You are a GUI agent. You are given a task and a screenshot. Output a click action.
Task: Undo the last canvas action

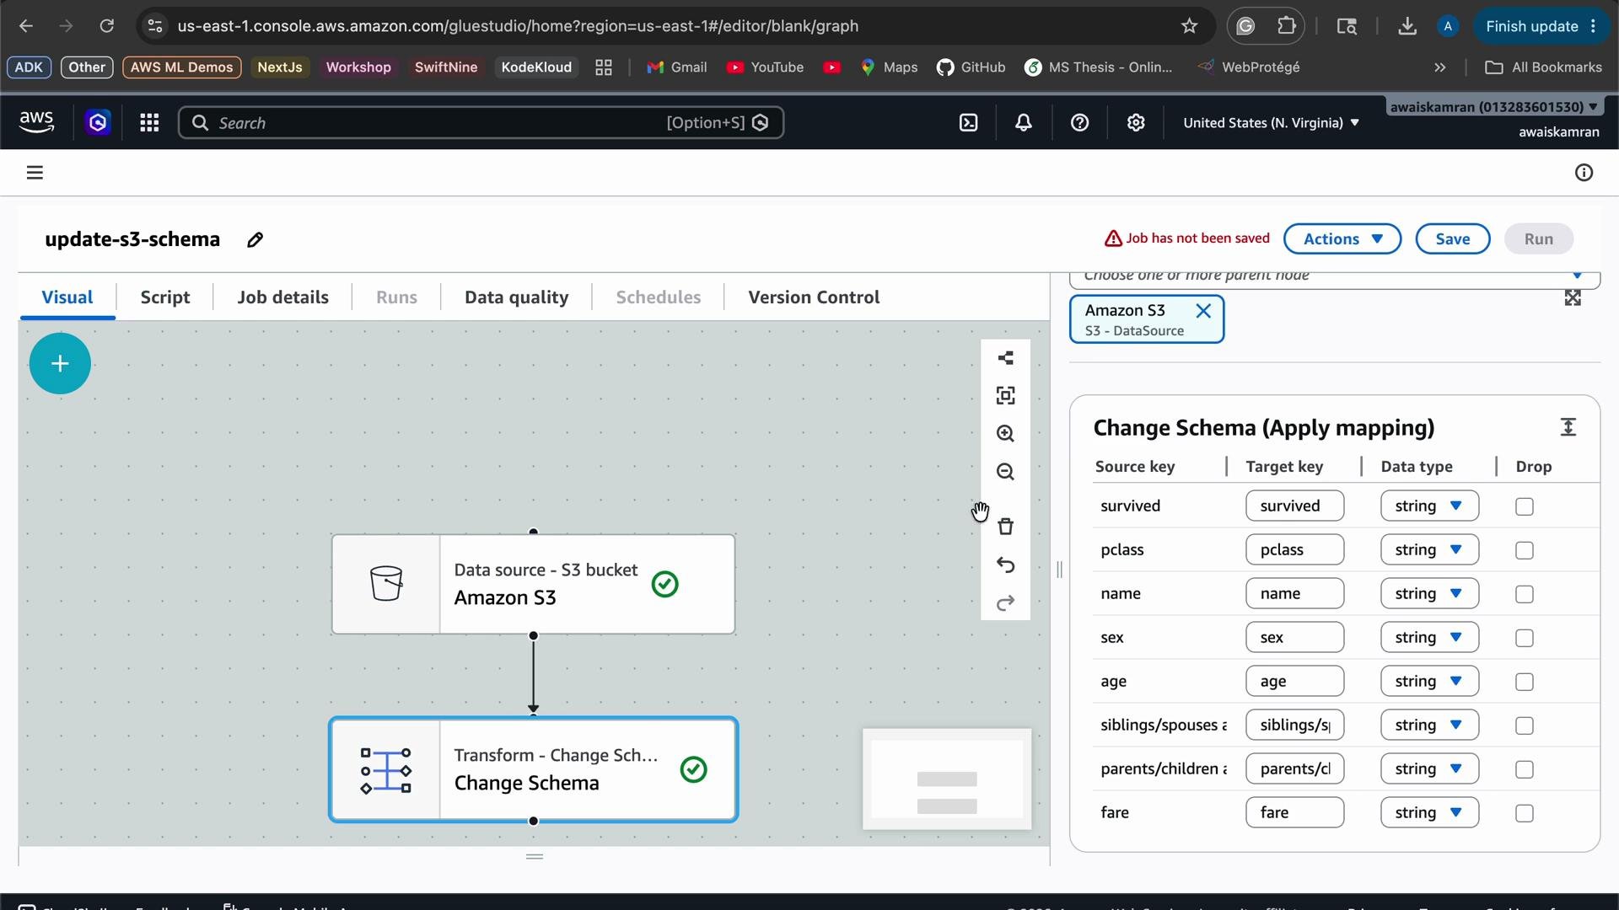point(1005,565)
